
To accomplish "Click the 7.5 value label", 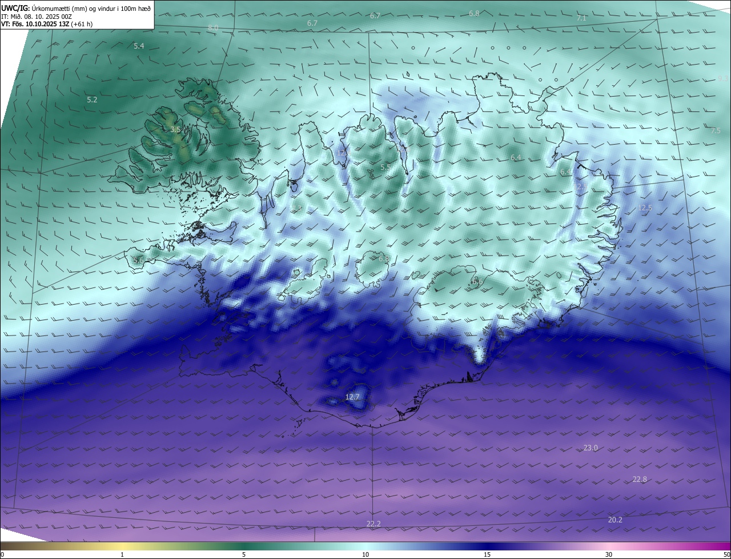I will click(x=716, y=131).
